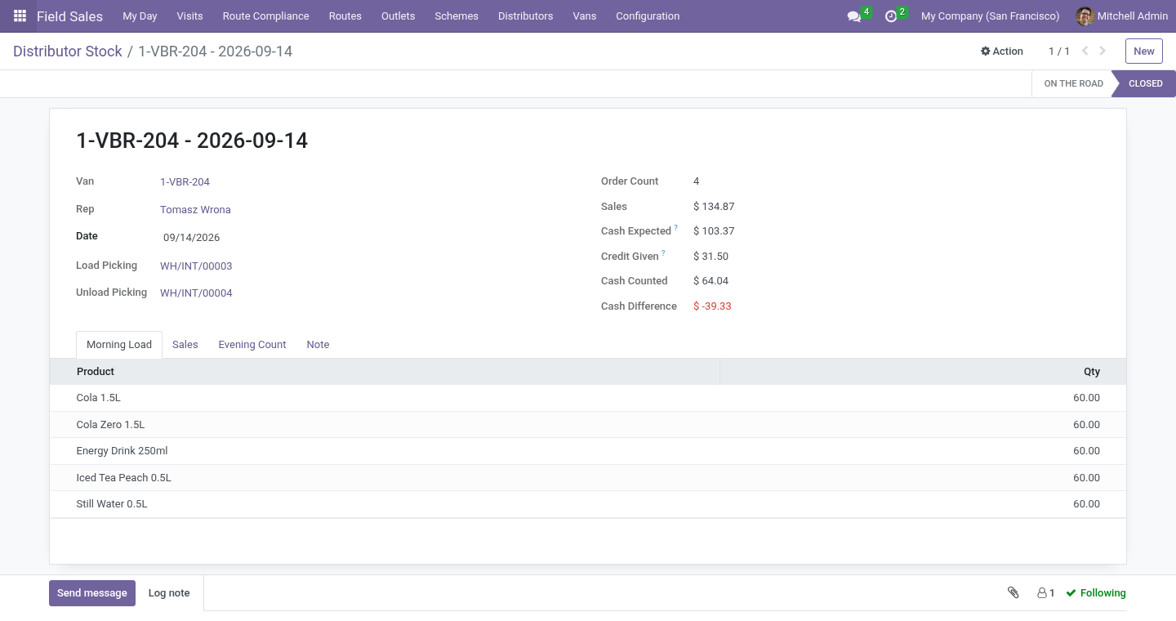This screenshot has width=1176, height=621.
Task: Show followers count icon
Action: click(1046, 593)
